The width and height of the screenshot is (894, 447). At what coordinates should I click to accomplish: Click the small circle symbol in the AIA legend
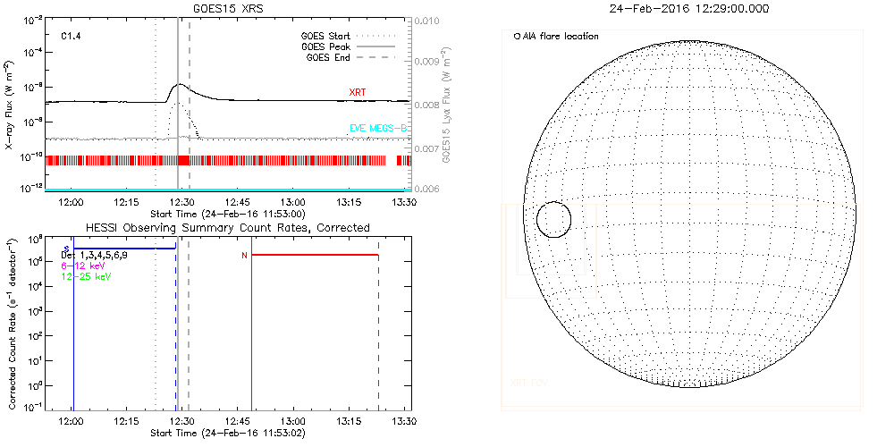(x=518, y=37)
